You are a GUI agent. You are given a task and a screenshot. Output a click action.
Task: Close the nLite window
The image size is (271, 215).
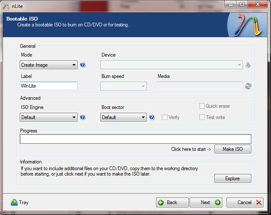tap(257, 4)
